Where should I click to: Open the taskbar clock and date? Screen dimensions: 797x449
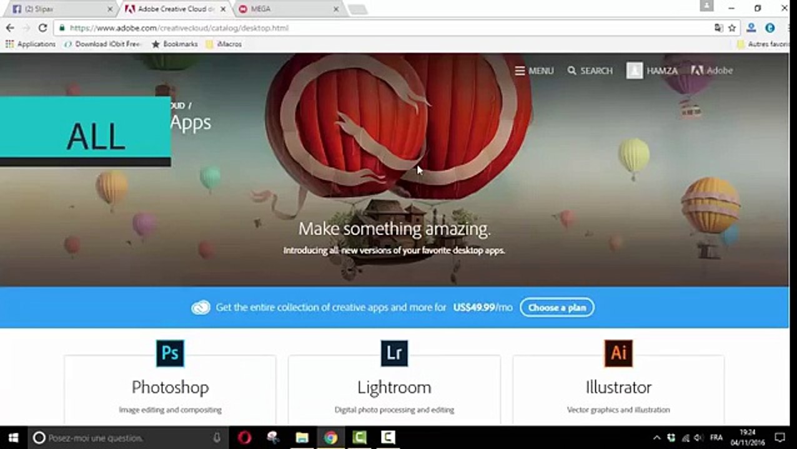tap(748, 438)
